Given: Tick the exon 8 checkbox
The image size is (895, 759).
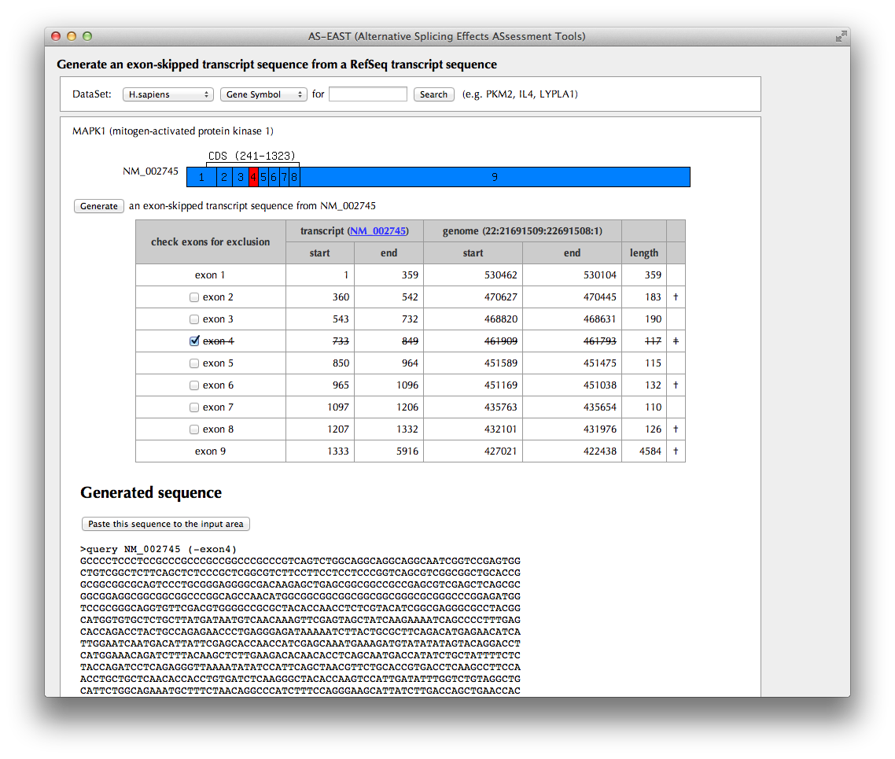Looking at the screenshot, I should [194, 429].
